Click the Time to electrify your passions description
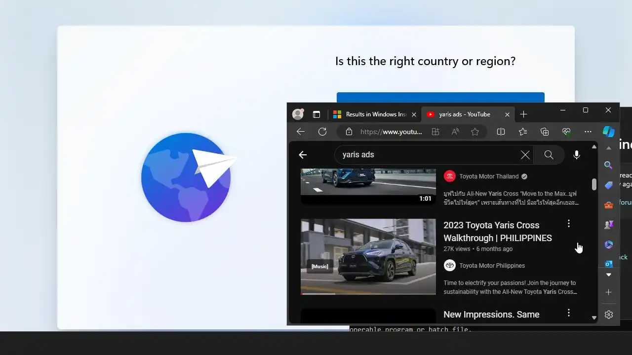The width and height of the screenshot is (632, 355). [510, 287]
